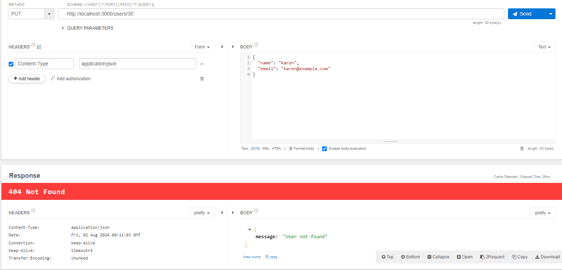Add a new header
This screenshot has width=562, height=270.
(x=27, y=78)
